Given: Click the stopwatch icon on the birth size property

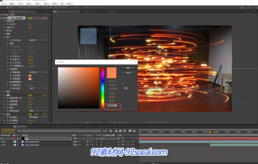Looking at the screenshot, I should pos(11,56).
